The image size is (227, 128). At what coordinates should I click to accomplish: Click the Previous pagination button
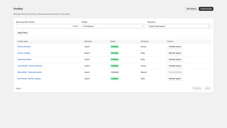tap(197, 88)
